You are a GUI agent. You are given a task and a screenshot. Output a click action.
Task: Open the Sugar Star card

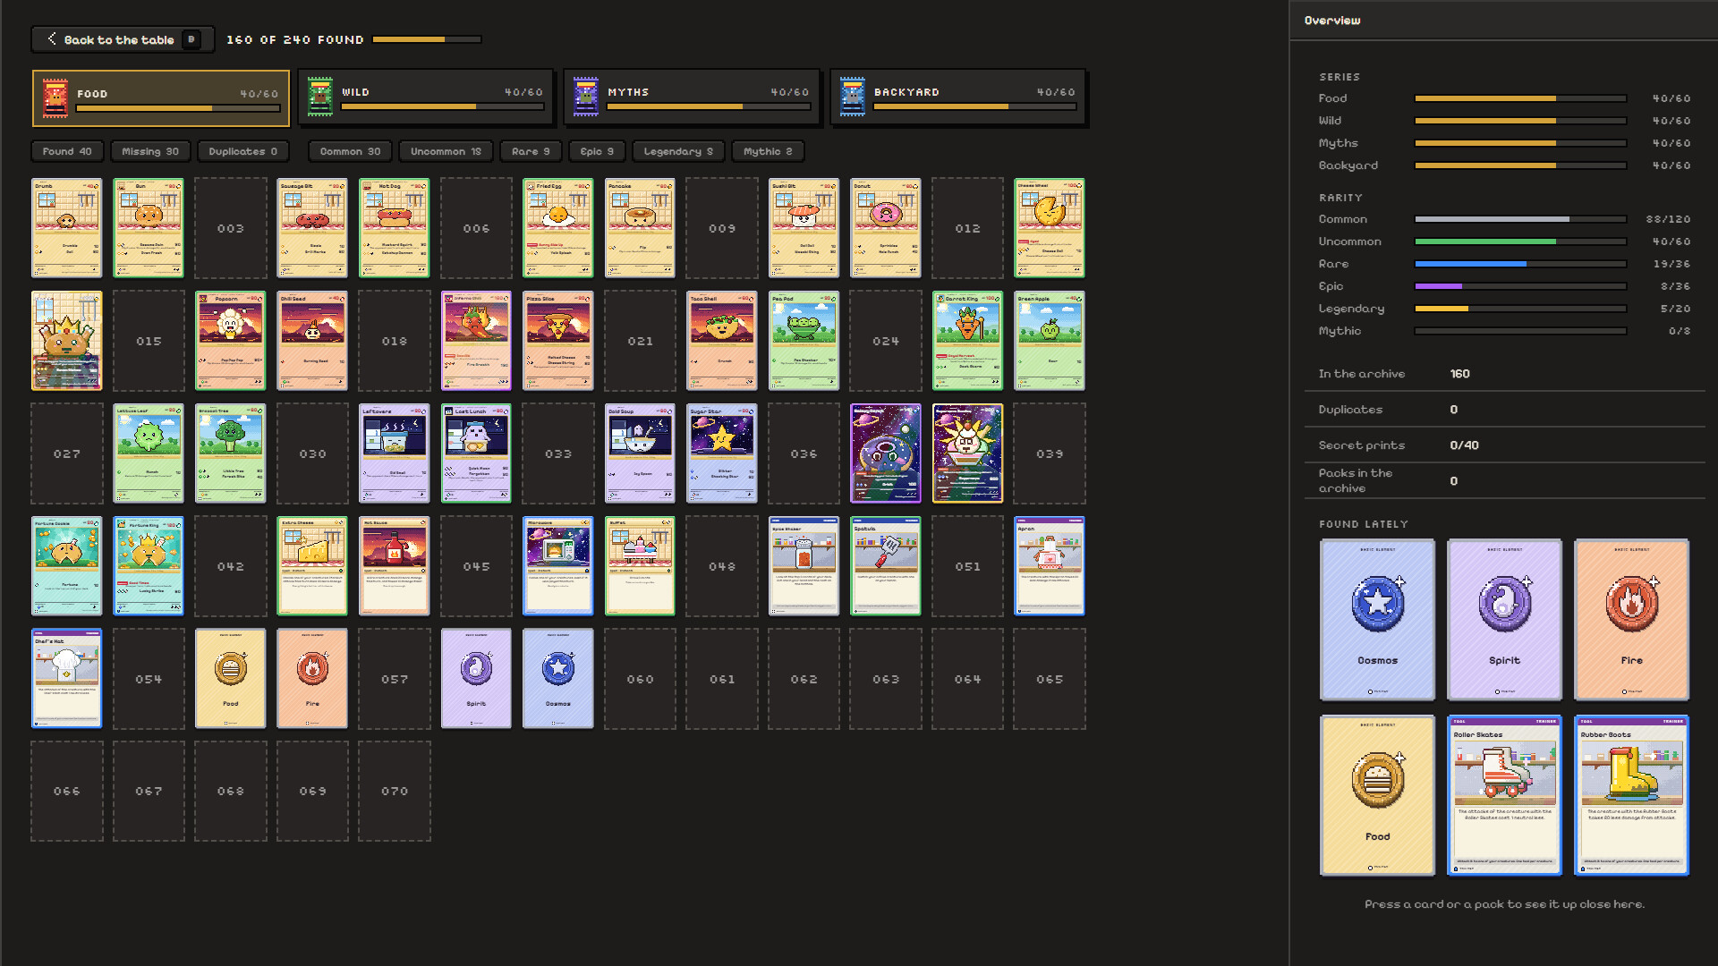coord(722,453)
